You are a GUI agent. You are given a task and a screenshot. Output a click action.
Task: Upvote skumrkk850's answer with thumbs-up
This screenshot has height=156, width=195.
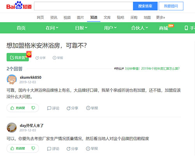tap(18, 108)
